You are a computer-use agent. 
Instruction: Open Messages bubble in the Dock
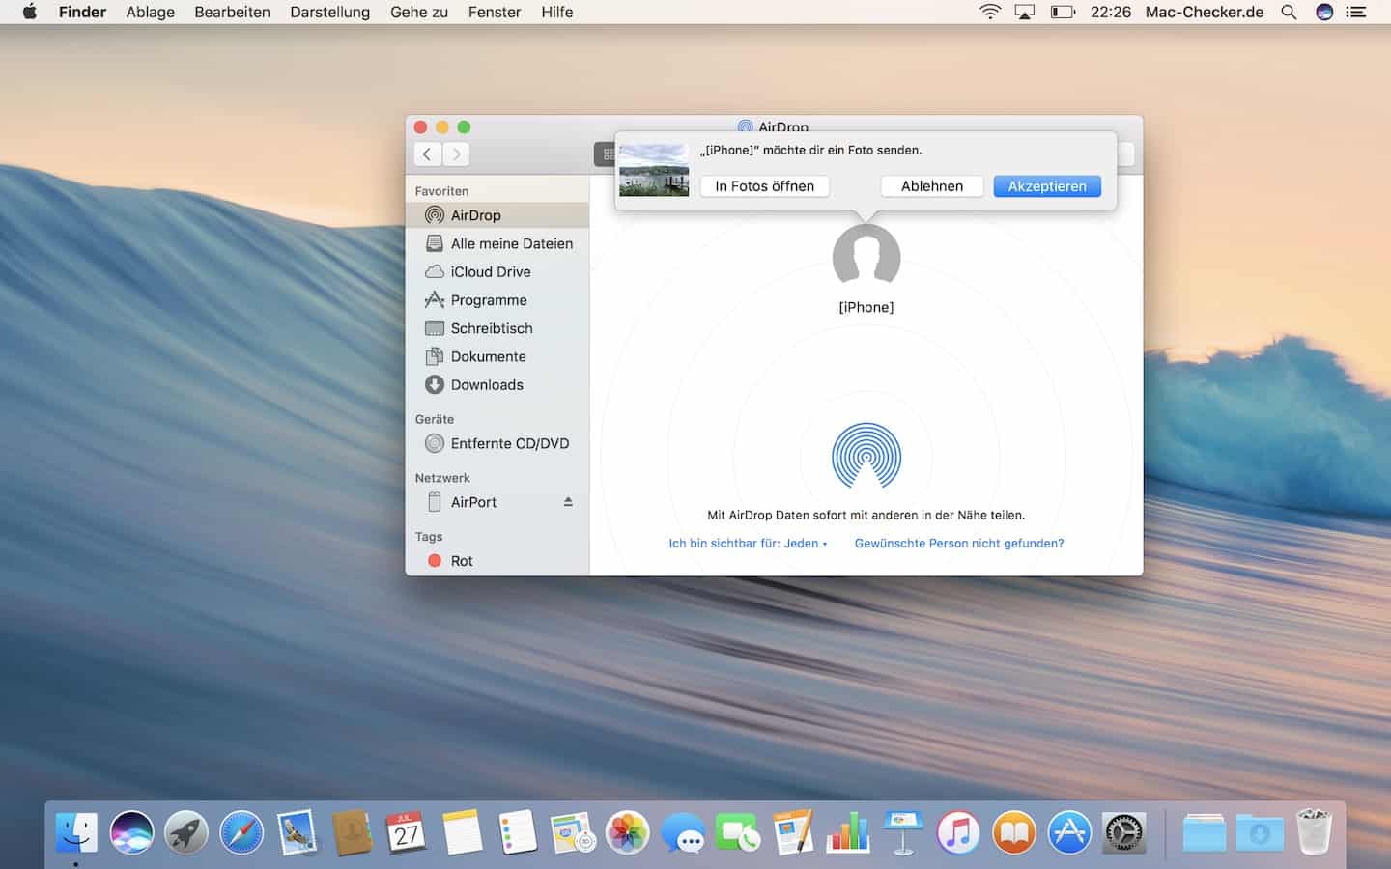click(x=683, y=832)
